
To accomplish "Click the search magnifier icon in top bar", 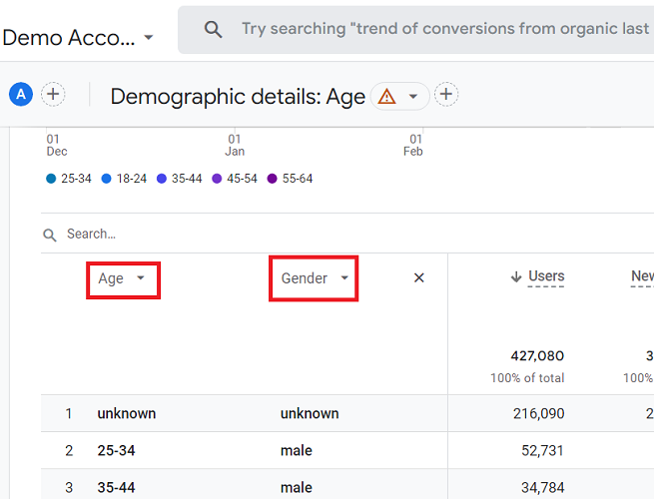I will 213,30.
